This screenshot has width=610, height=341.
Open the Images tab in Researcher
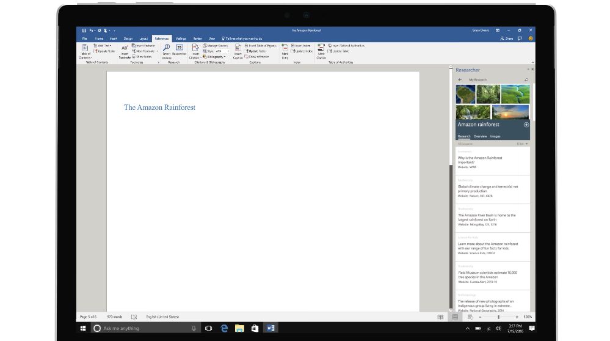[x=495, y=136]
